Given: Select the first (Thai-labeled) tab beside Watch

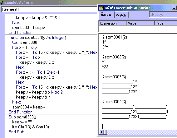Looking at the screenshot, I should pos(106,15).
